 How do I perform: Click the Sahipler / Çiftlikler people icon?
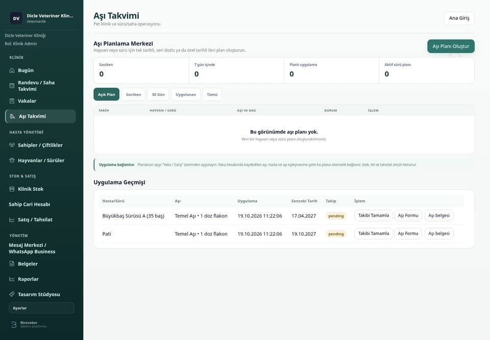click(12, 145)
